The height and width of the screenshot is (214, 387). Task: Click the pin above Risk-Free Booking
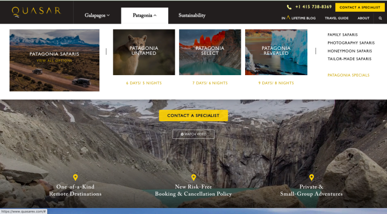tap(193, 178)
